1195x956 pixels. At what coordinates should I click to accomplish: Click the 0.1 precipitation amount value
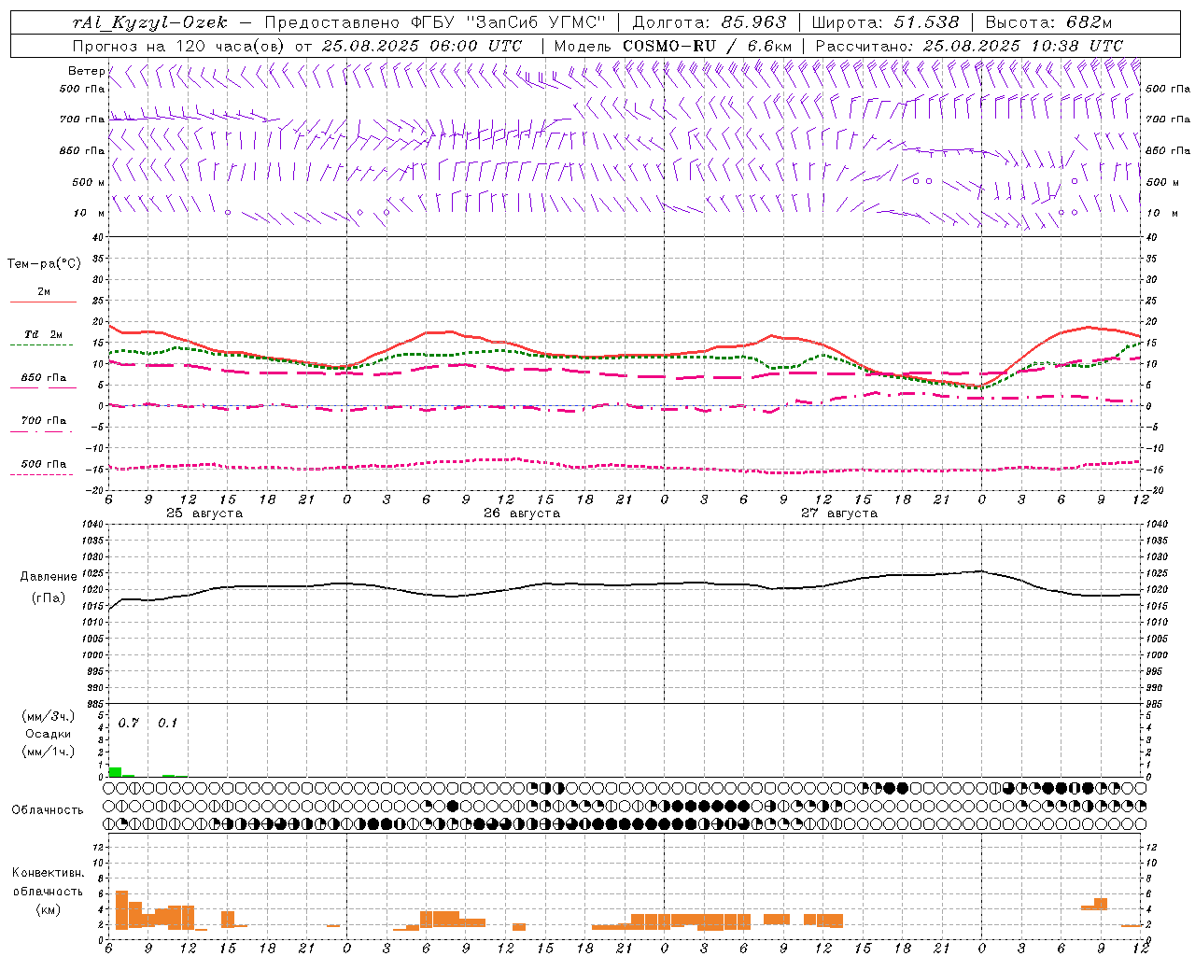(167, 724)
